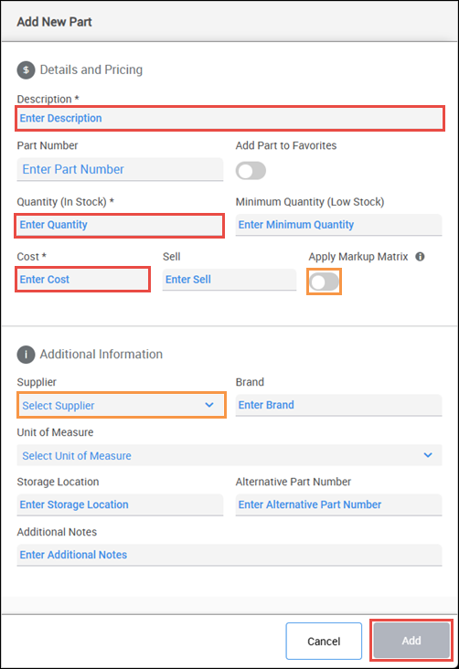Click the Enter Sell field
Screen dimensions: 459x669
[229, 280]
